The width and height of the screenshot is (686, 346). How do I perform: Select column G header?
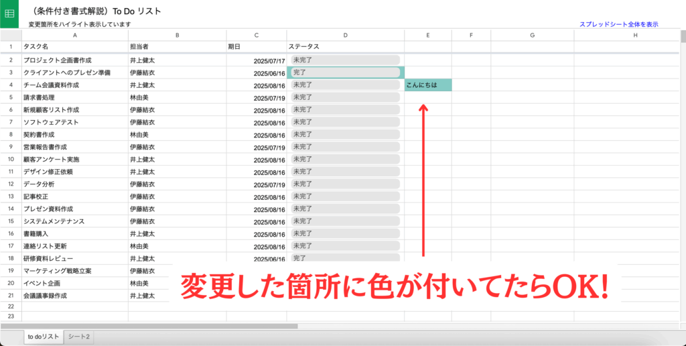[533, 35]
